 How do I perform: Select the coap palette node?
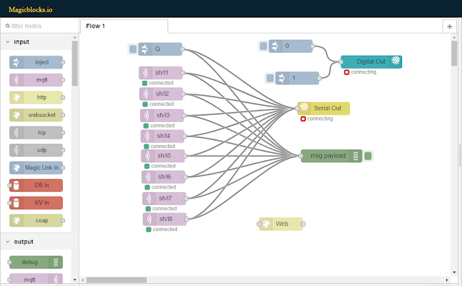tap(36, 220)
